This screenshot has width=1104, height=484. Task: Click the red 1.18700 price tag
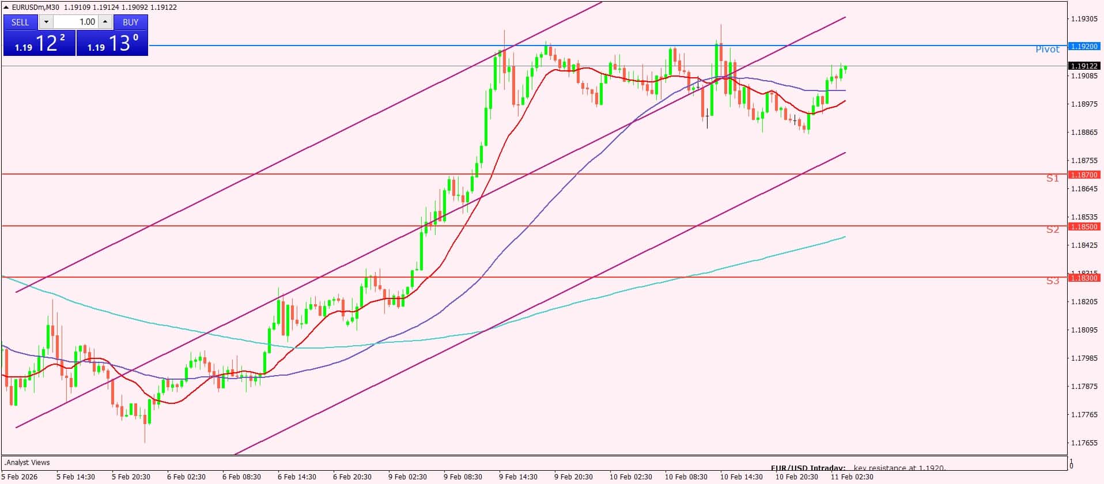pyautogui.click(x=1084, y=175)
